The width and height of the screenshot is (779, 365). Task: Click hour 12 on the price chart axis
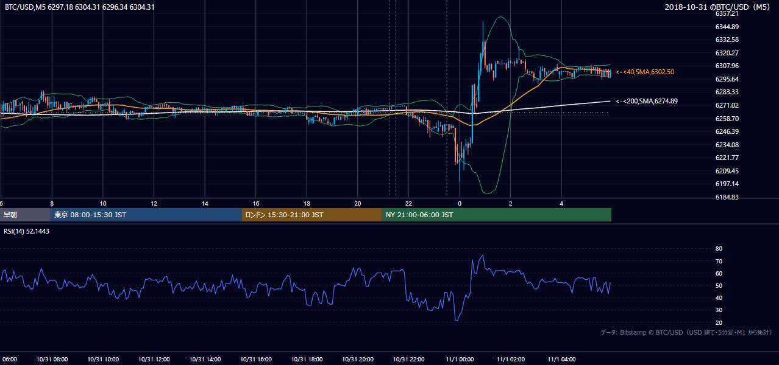tap(154, 203)
